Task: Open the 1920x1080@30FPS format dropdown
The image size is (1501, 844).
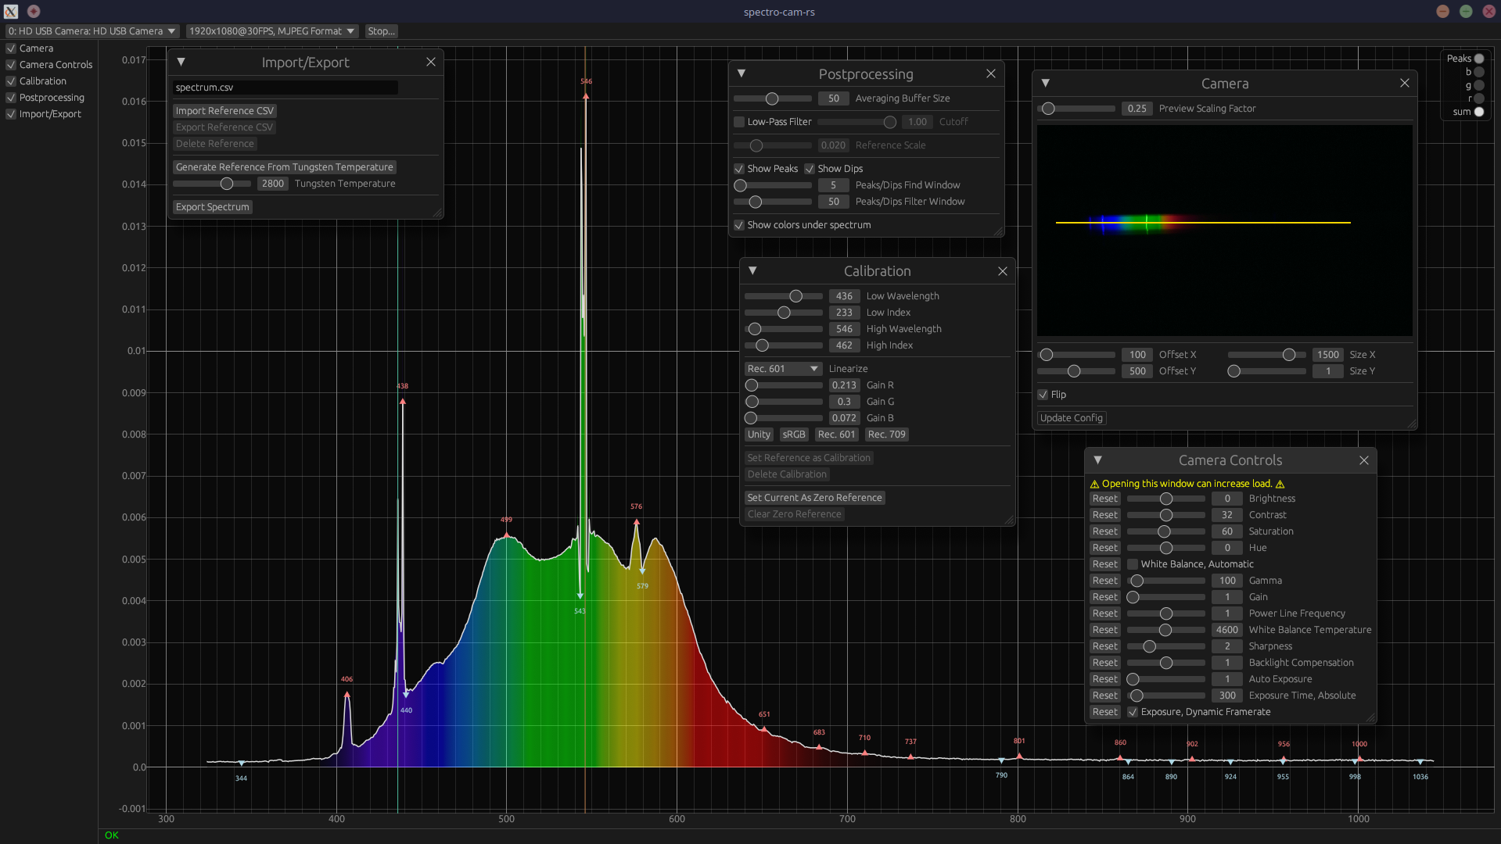Action: (x=272, y=31)
